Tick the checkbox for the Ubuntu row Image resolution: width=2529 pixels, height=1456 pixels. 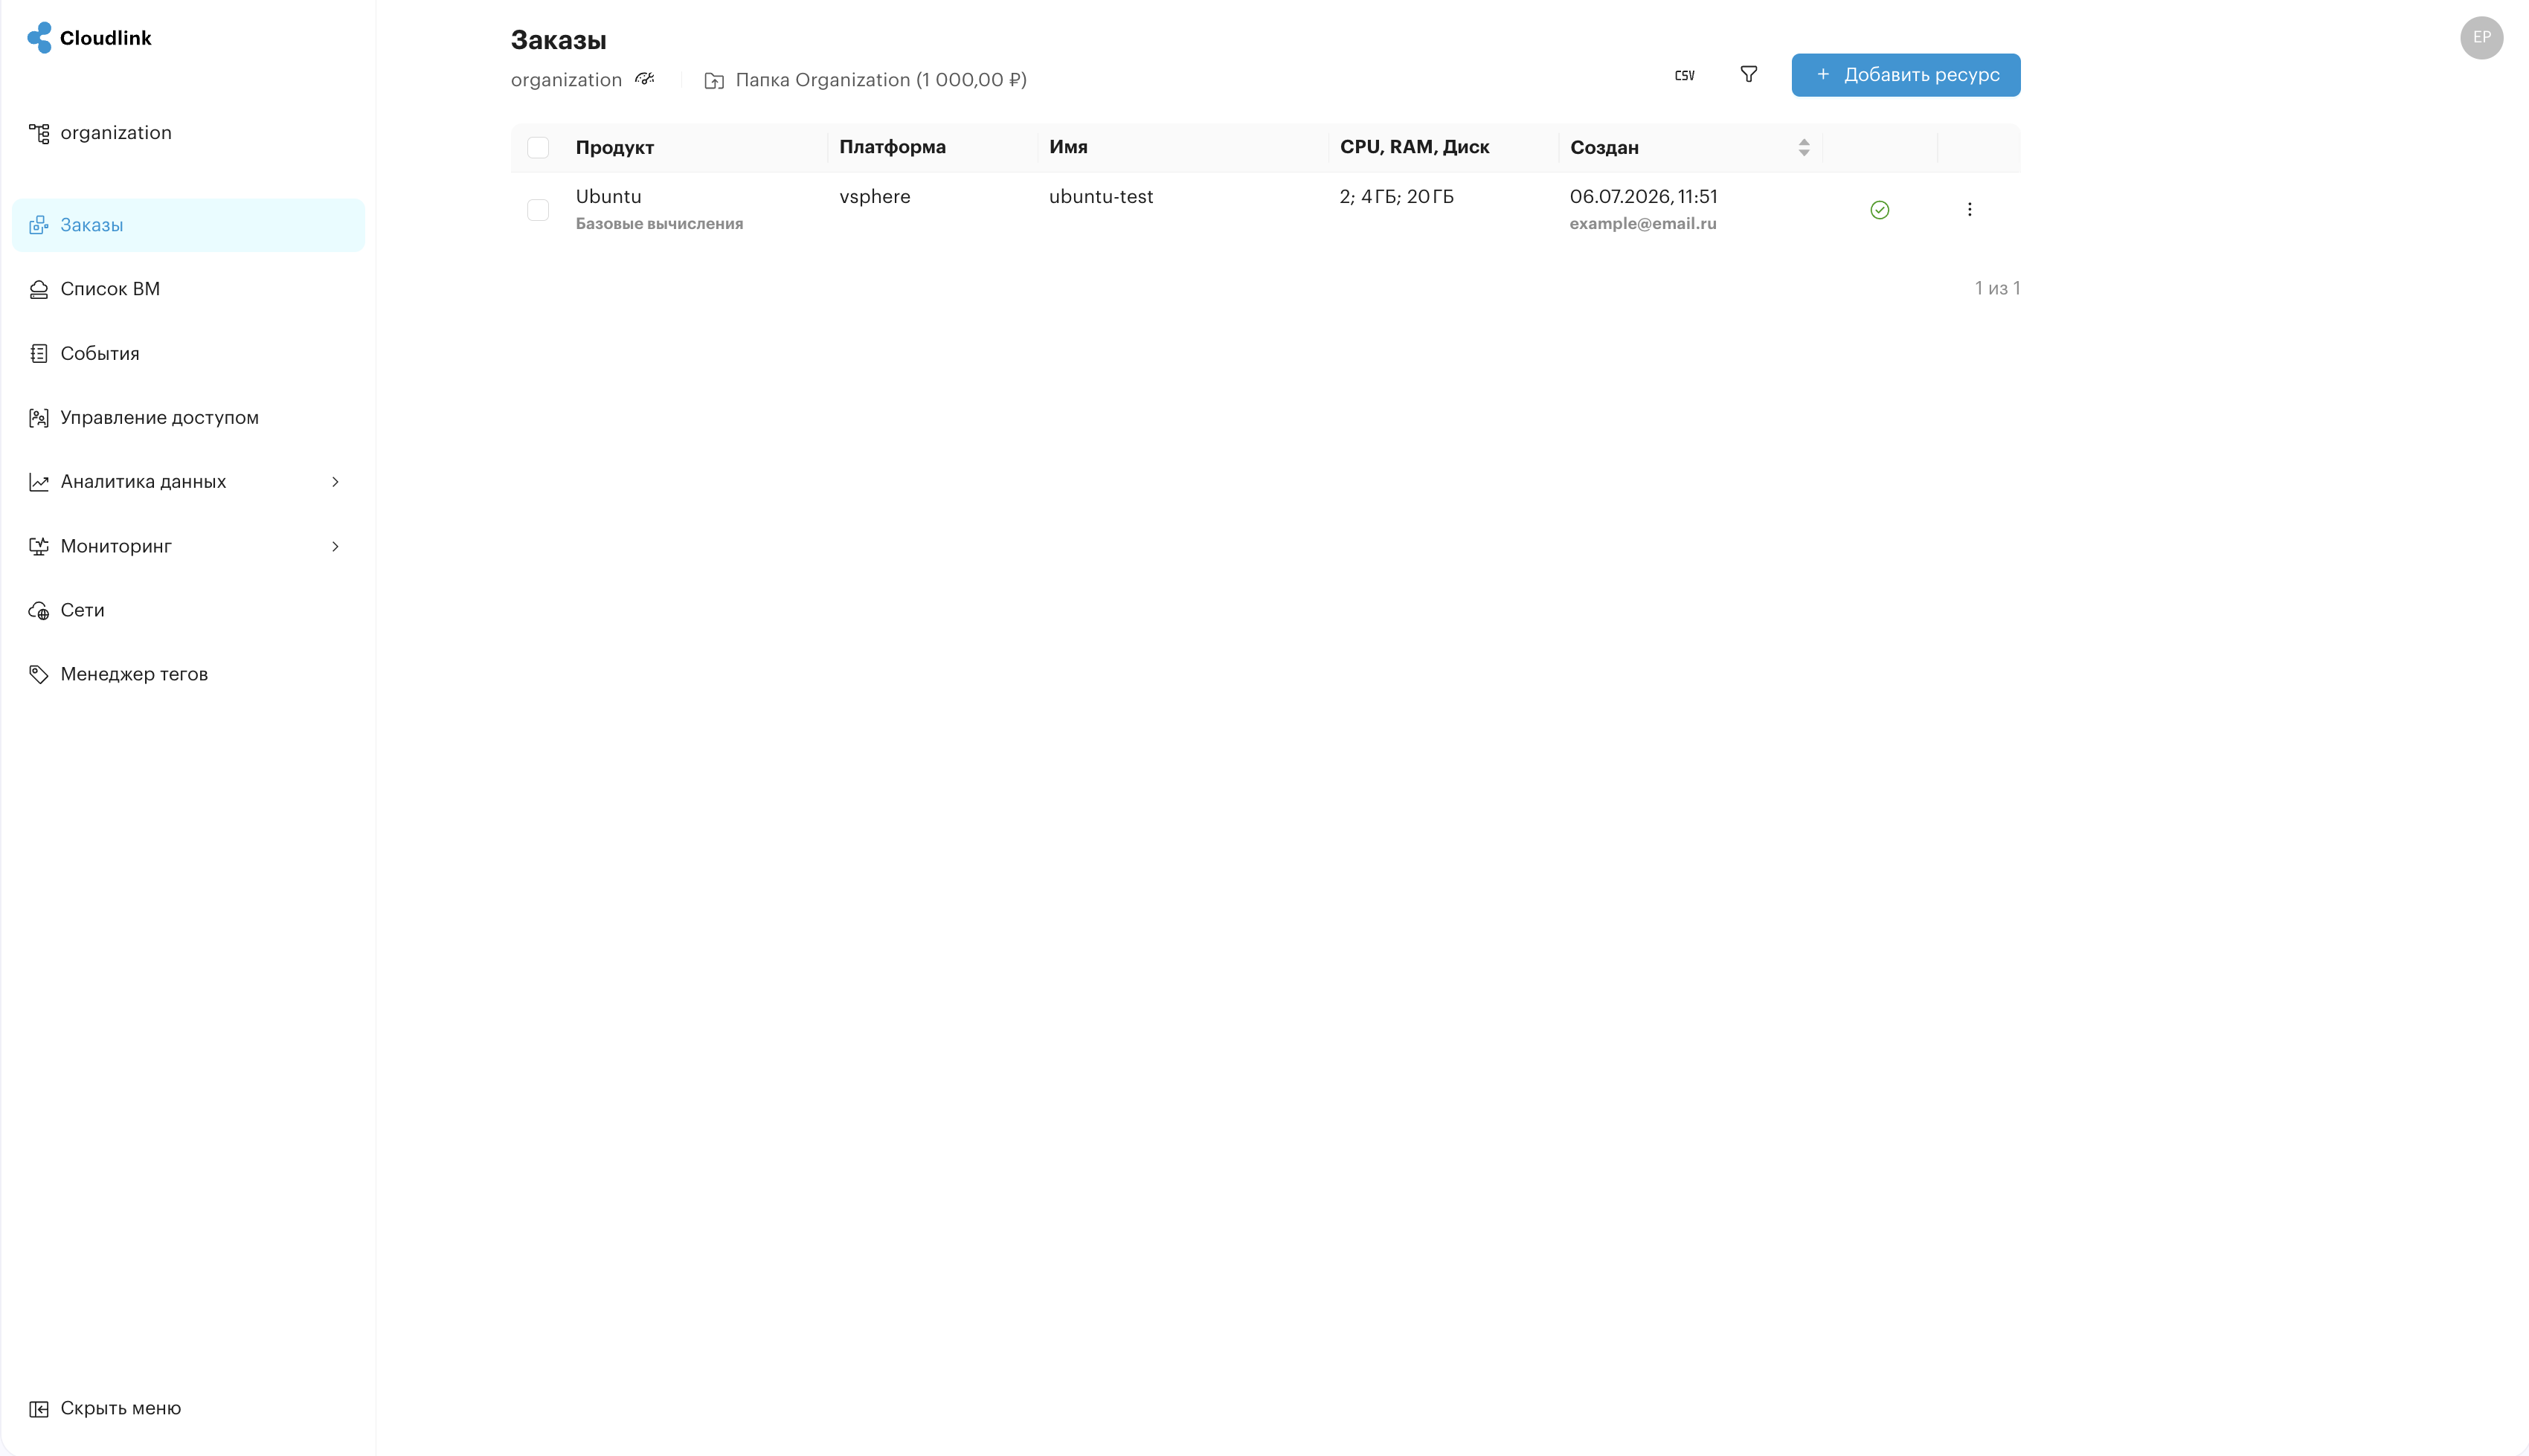538,210
